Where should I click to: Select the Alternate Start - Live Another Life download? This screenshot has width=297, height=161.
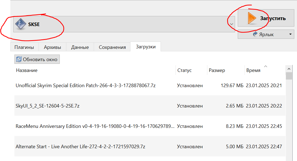(x=80, y=147)
